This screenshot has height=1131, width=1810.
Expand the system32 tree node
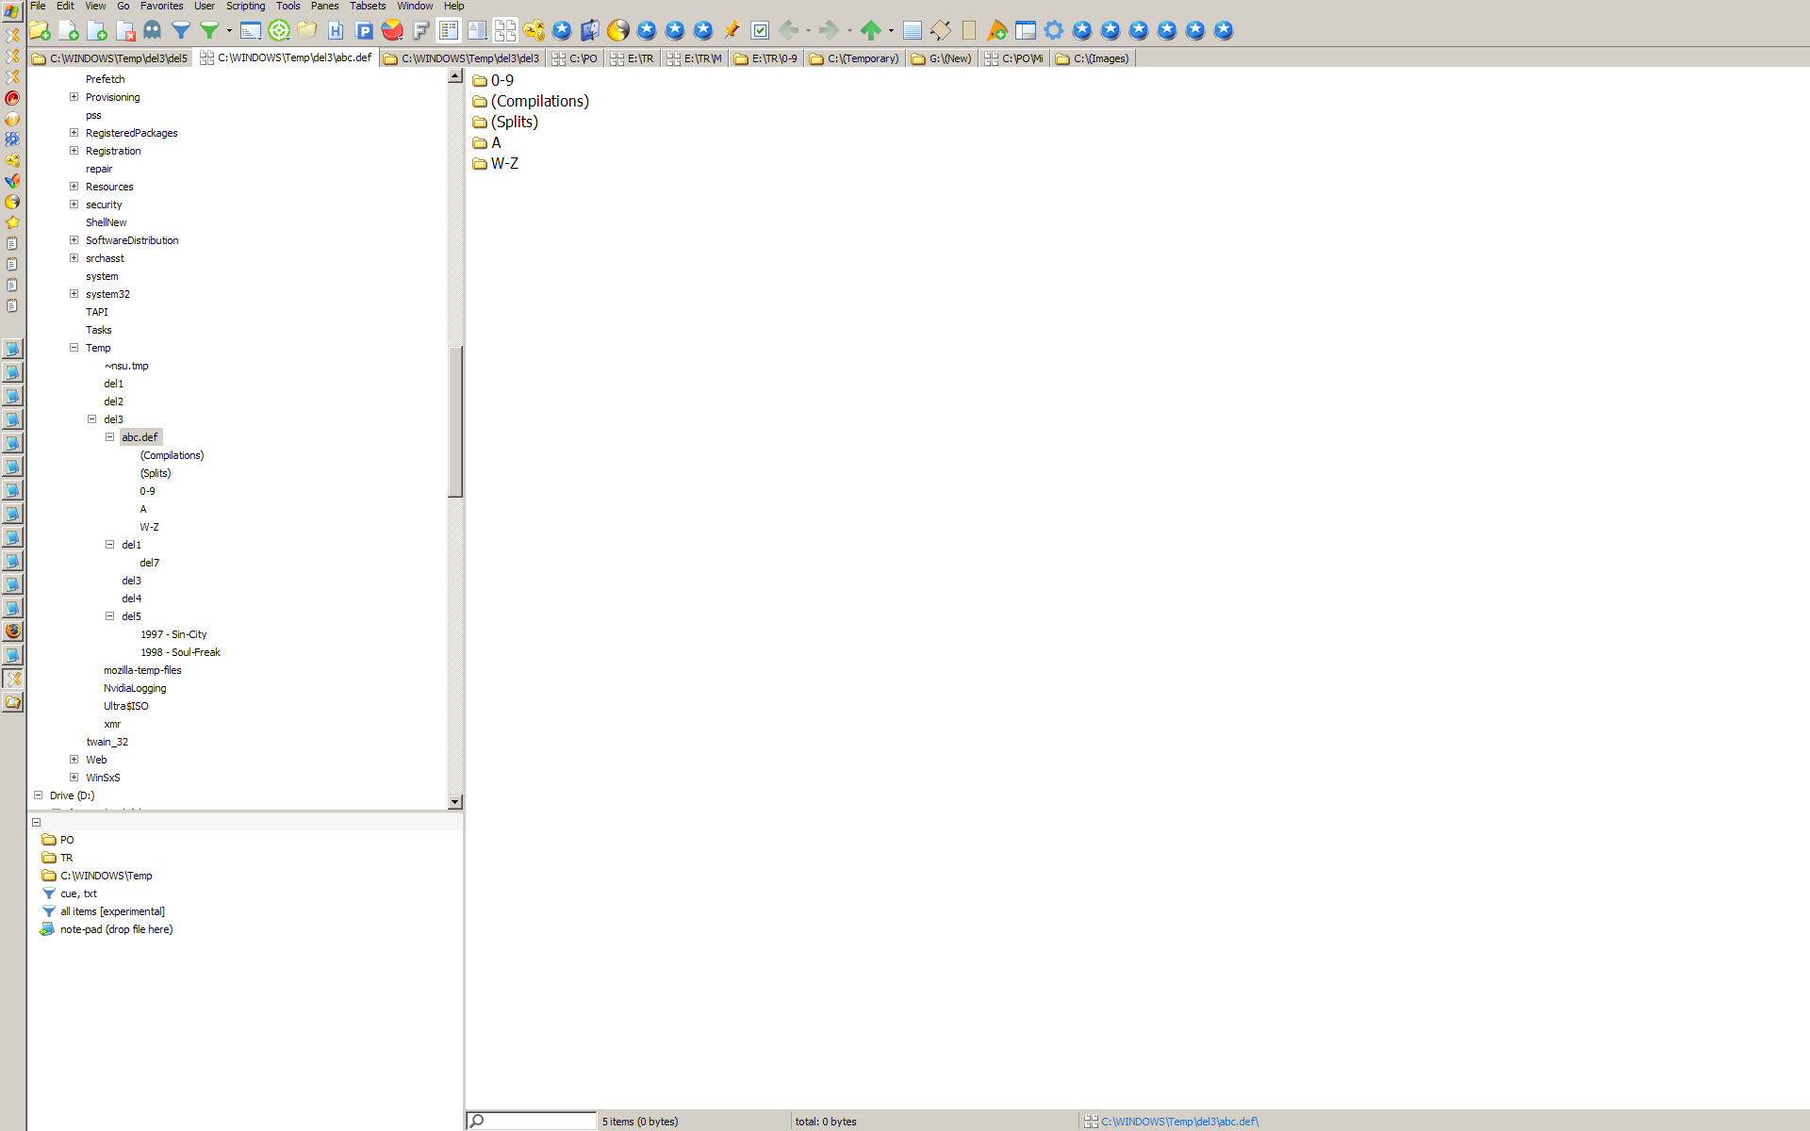74,294
